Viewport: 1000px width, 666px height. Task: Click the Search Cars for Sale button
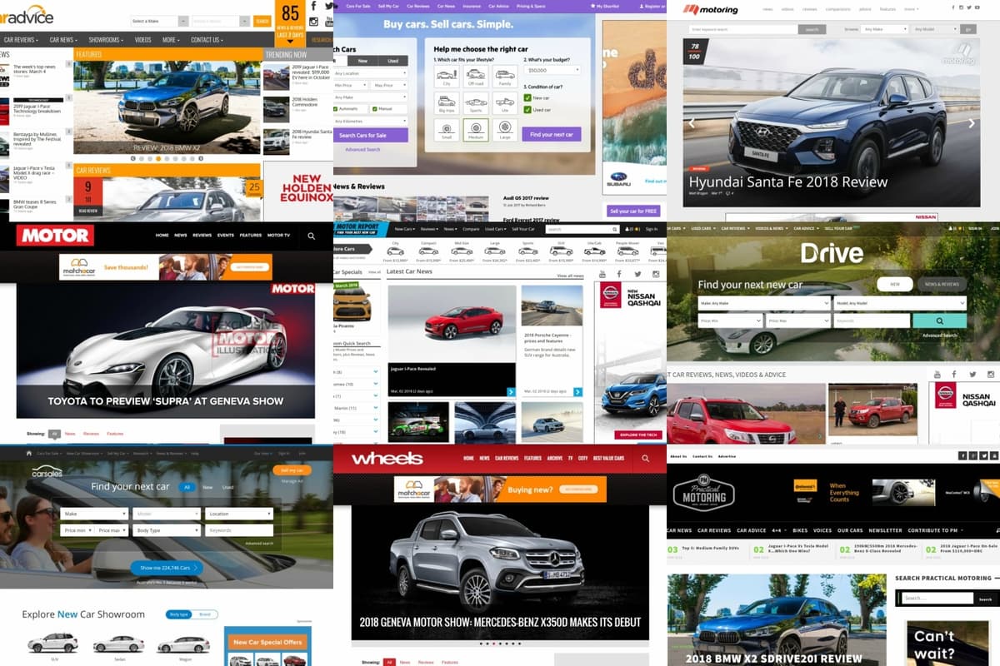coord(370,136)
